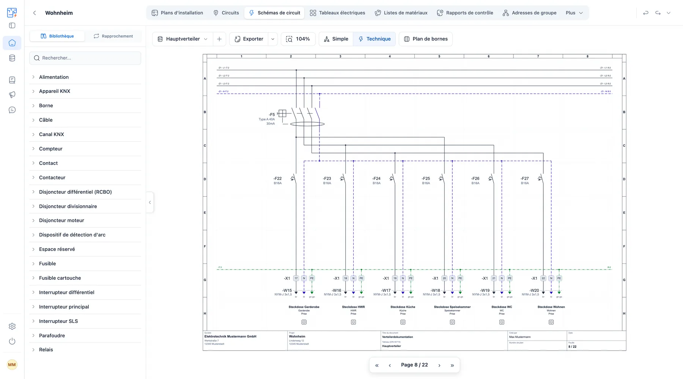The height and width of the screenshot is (379, 683).
Task: Open the Plans d'installation tab
Action: [177, 13]
